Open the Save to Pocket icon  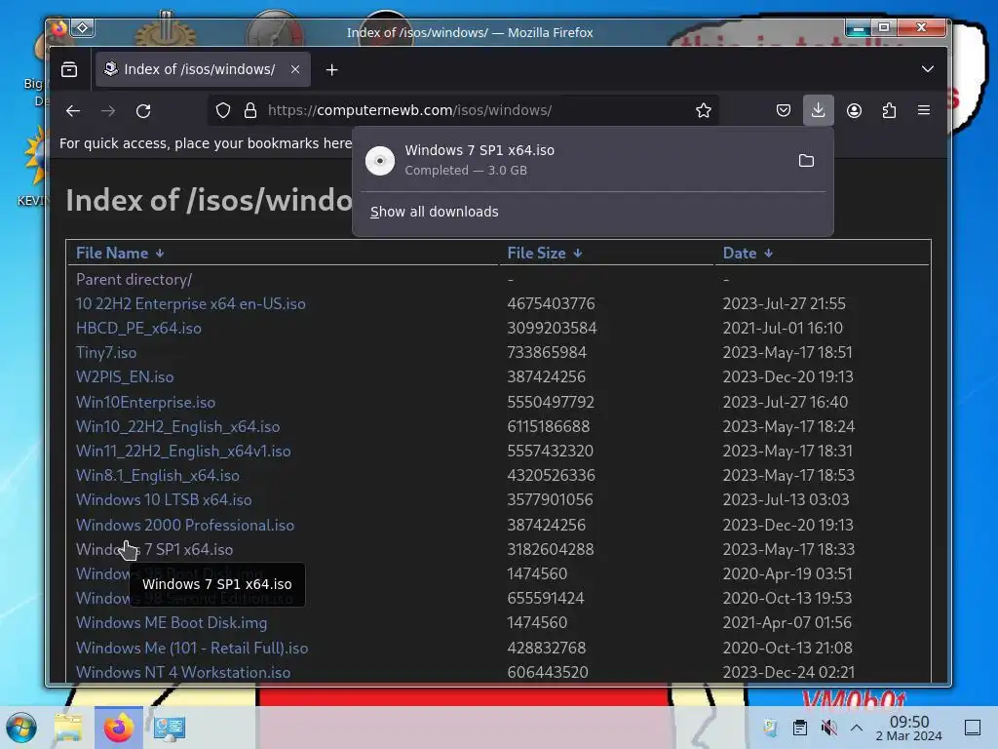tap(784, 110)
